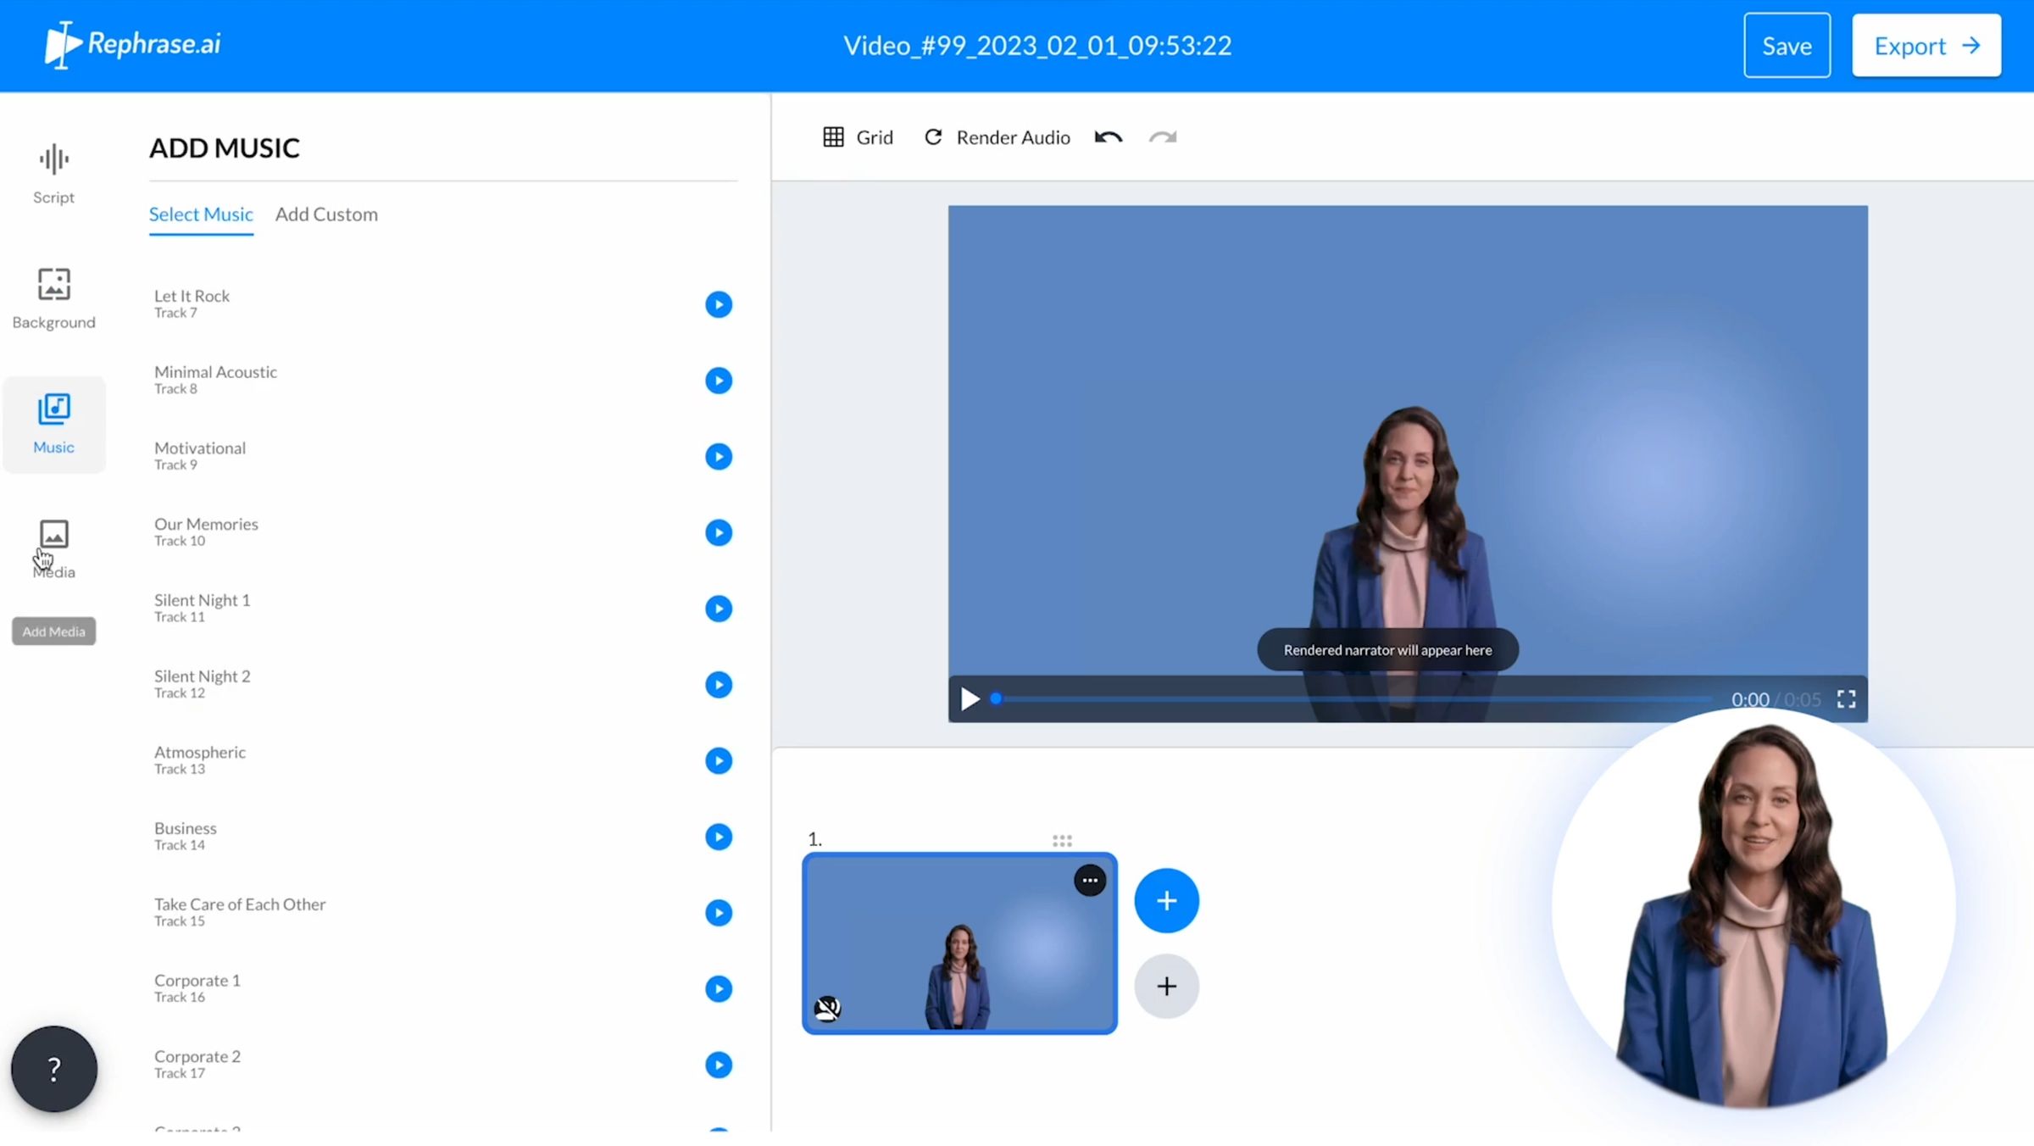Image resolution: width=2034 pixels, height=1146 pixels.
Task: Open the Media panel
Action: click(x=53, y=547)
